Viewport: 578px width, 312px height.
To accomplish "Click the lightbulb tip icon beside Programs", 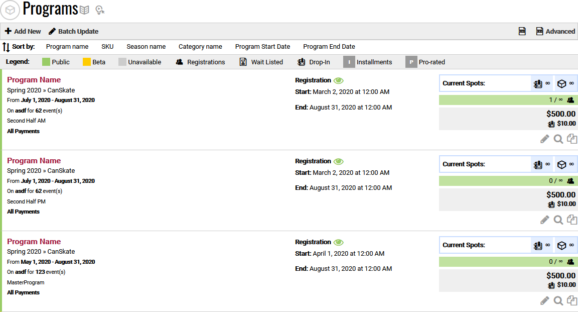I will (x=100, y=10).
